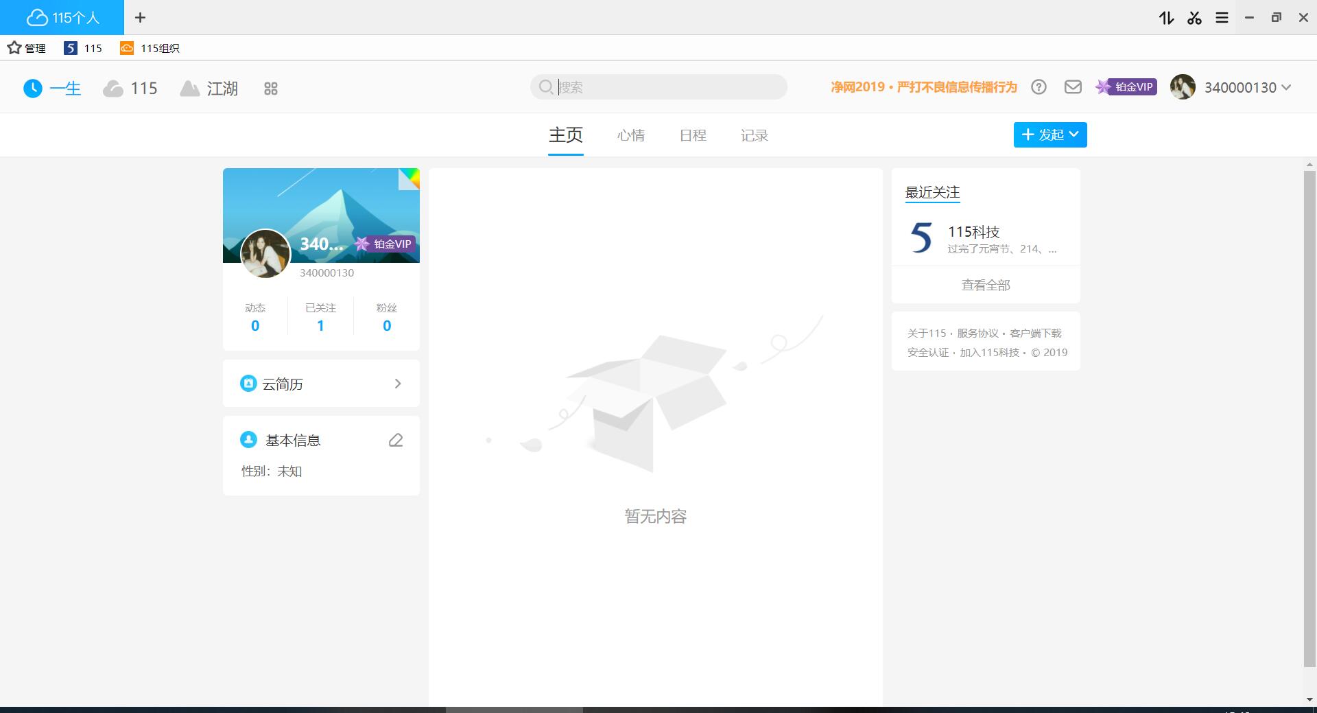
Task: Click the 云简历 resume icon
Action: click(248, 384)
